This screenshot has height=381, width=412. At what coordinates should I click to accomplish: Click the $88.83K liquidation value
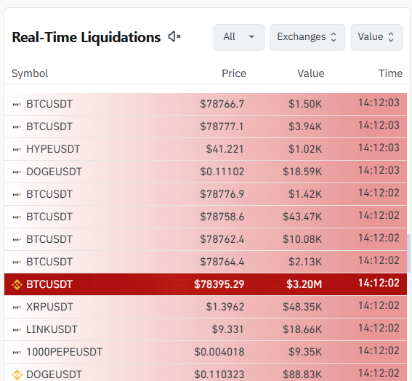pos(302,374)
